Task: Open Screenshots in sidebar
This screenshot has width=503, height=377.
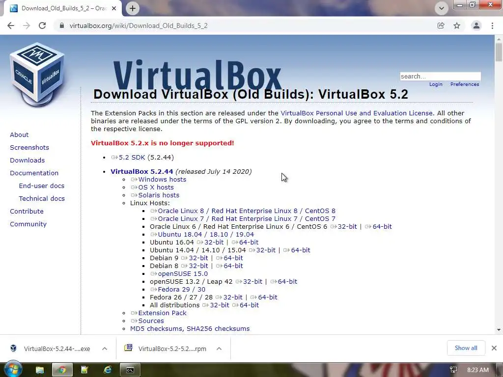Action: [x=29, y=147]
